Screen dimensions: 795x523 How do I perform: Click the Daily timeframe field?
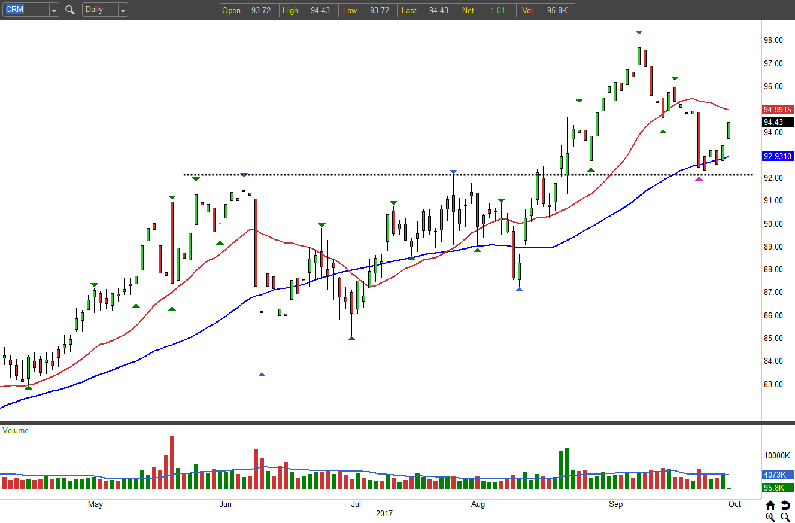100,10
